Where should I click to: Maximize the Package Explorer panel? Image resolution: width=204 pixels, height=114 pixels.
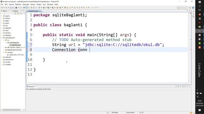pyautogui.click(x=24, y=11)
